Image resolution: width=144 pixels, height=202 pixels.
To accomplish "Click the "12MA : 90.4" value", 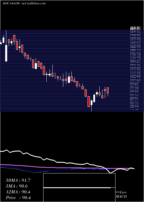I will (18, 192).
